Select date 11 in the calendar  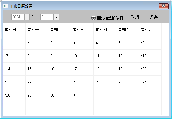[x=105, y=56]
